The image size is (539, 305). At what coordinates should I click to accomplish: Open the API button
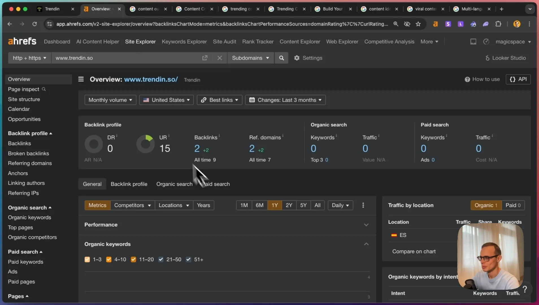(518, 79)
